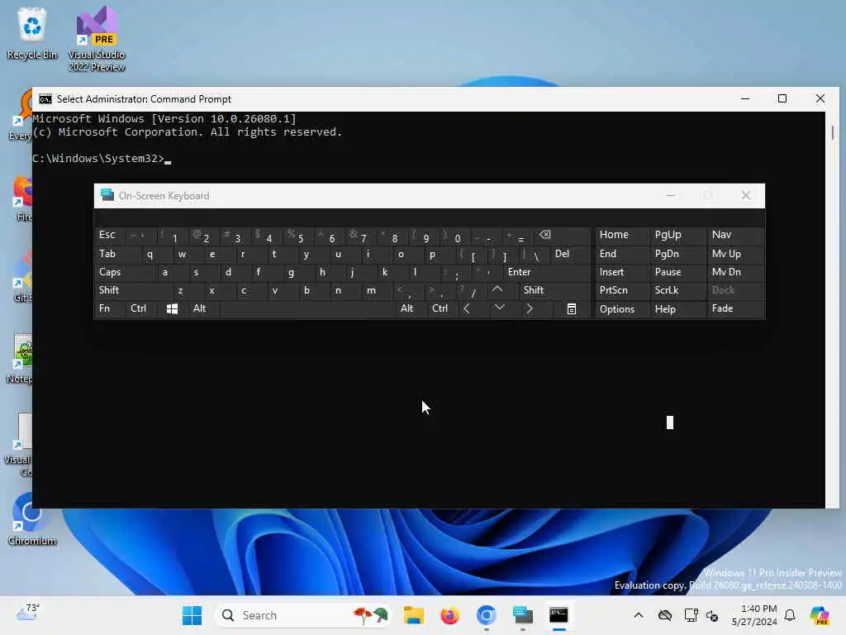Tap the Del key on On-Screen Keyboard
This screenshot has width=846, height=635.
570,254
